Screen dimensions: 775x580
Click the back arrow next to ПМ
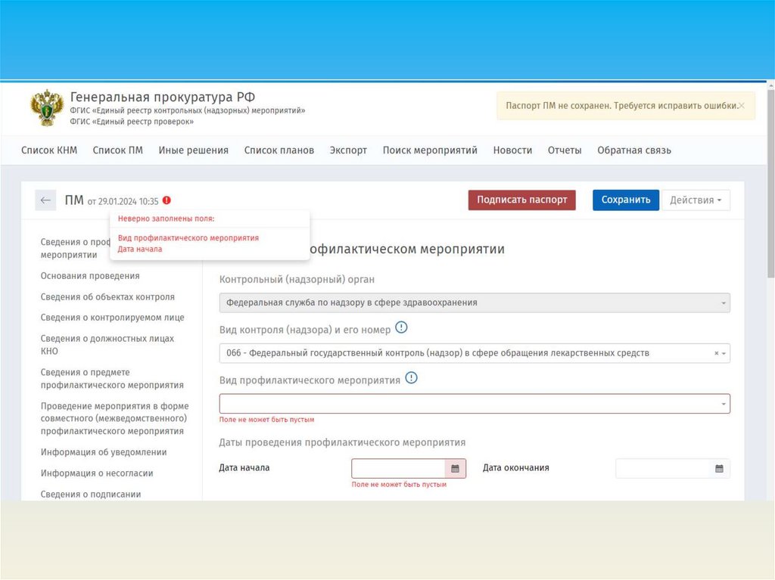point(45,200)
